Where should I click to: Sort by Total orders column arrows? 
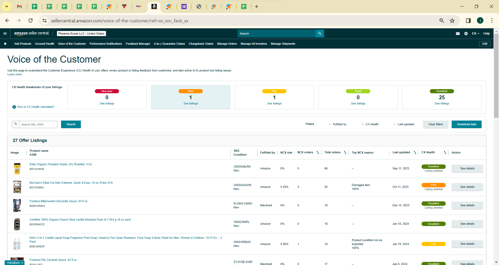pos(345,153)
